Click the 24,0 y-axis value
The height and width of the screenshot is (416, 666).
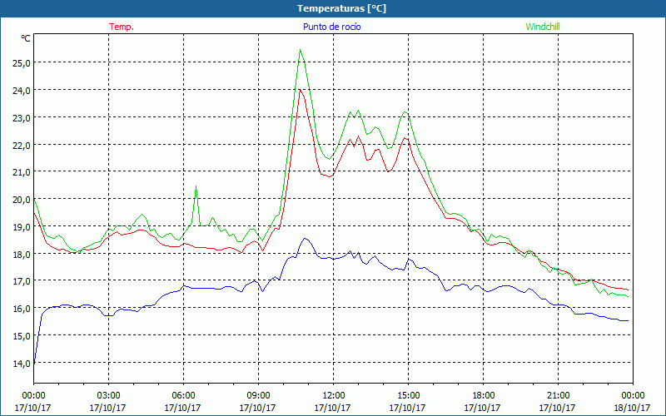tap(22, 90)
